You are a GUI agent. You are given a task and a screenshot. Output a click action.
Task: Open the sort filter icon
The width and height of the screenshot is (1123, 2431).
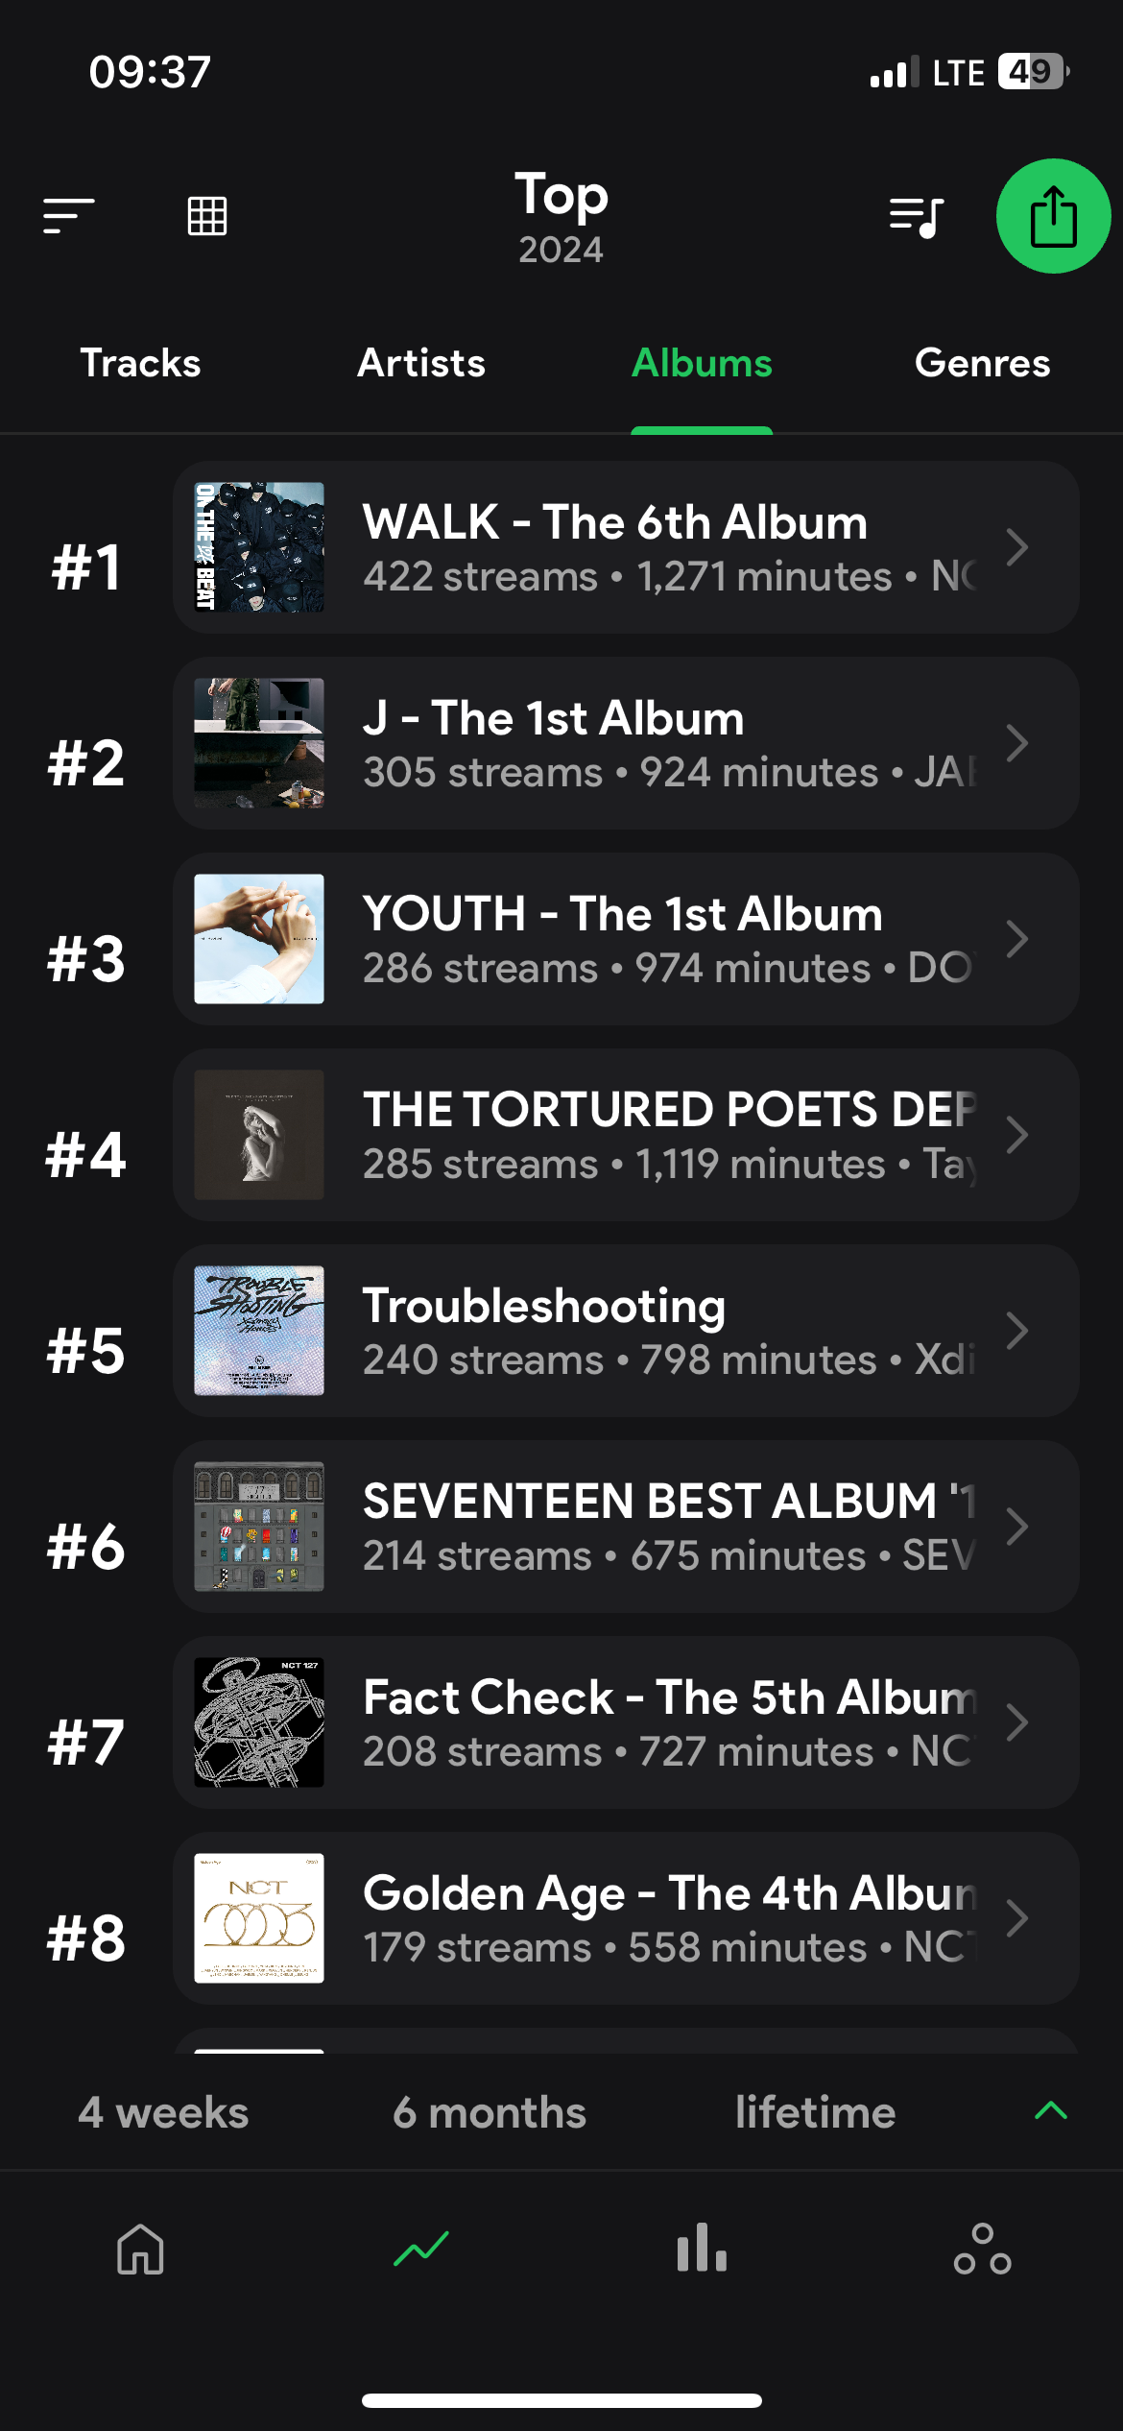68,216
